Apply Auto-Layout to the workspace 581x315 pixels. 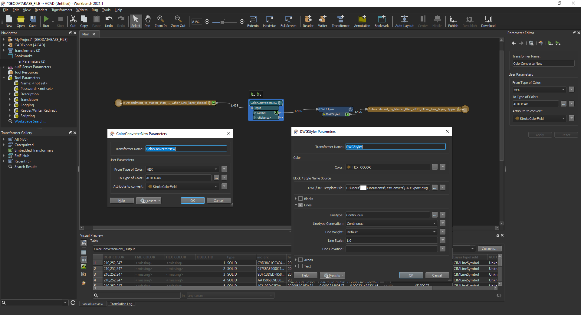(x=404, y=21)
